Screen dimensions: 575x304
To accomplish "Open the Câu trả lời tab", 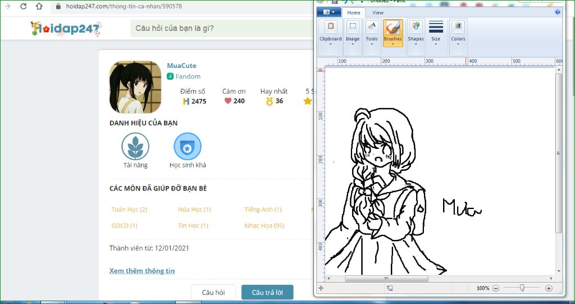I will 267,292.
